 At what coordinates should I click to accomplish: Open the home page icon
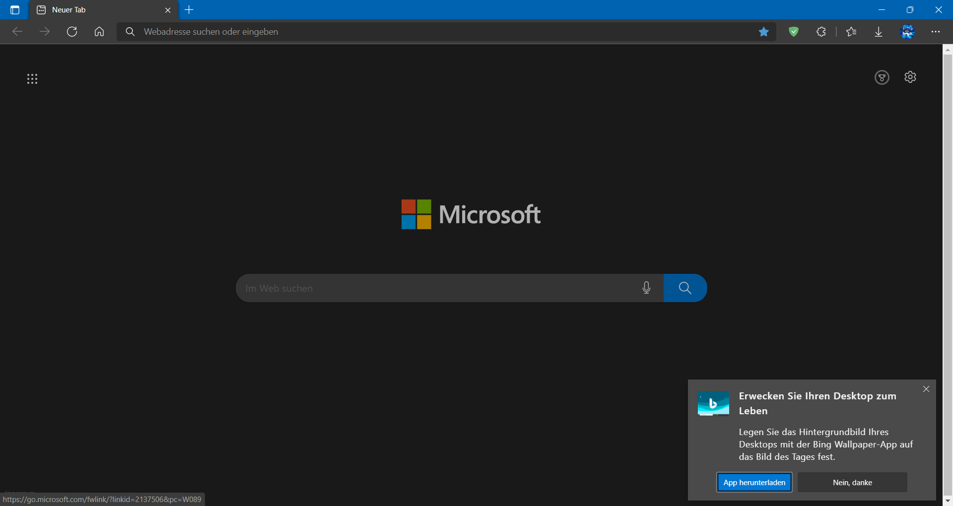(99, 32)
